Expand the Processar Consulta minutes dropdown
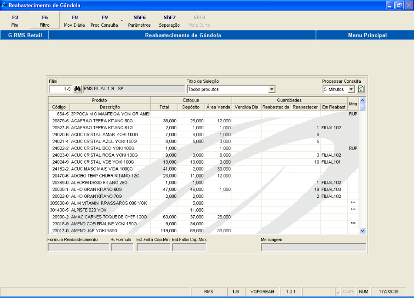This screenshot has width=414, height=298. (x=351, y=89)
